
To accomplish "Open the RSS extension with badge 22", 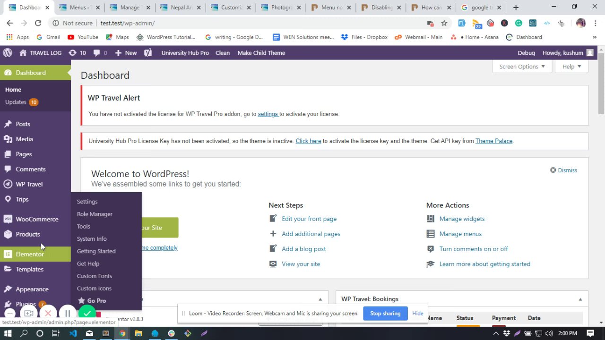I will coord(476,24).
